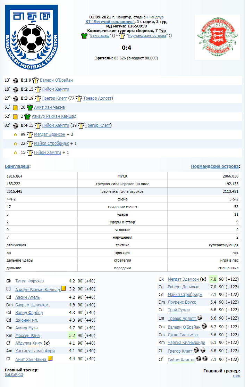The height and width of the screenshot is (387, 245).
Task: Open coach SaLKaR-13 profile link
Action: point(14,375)
